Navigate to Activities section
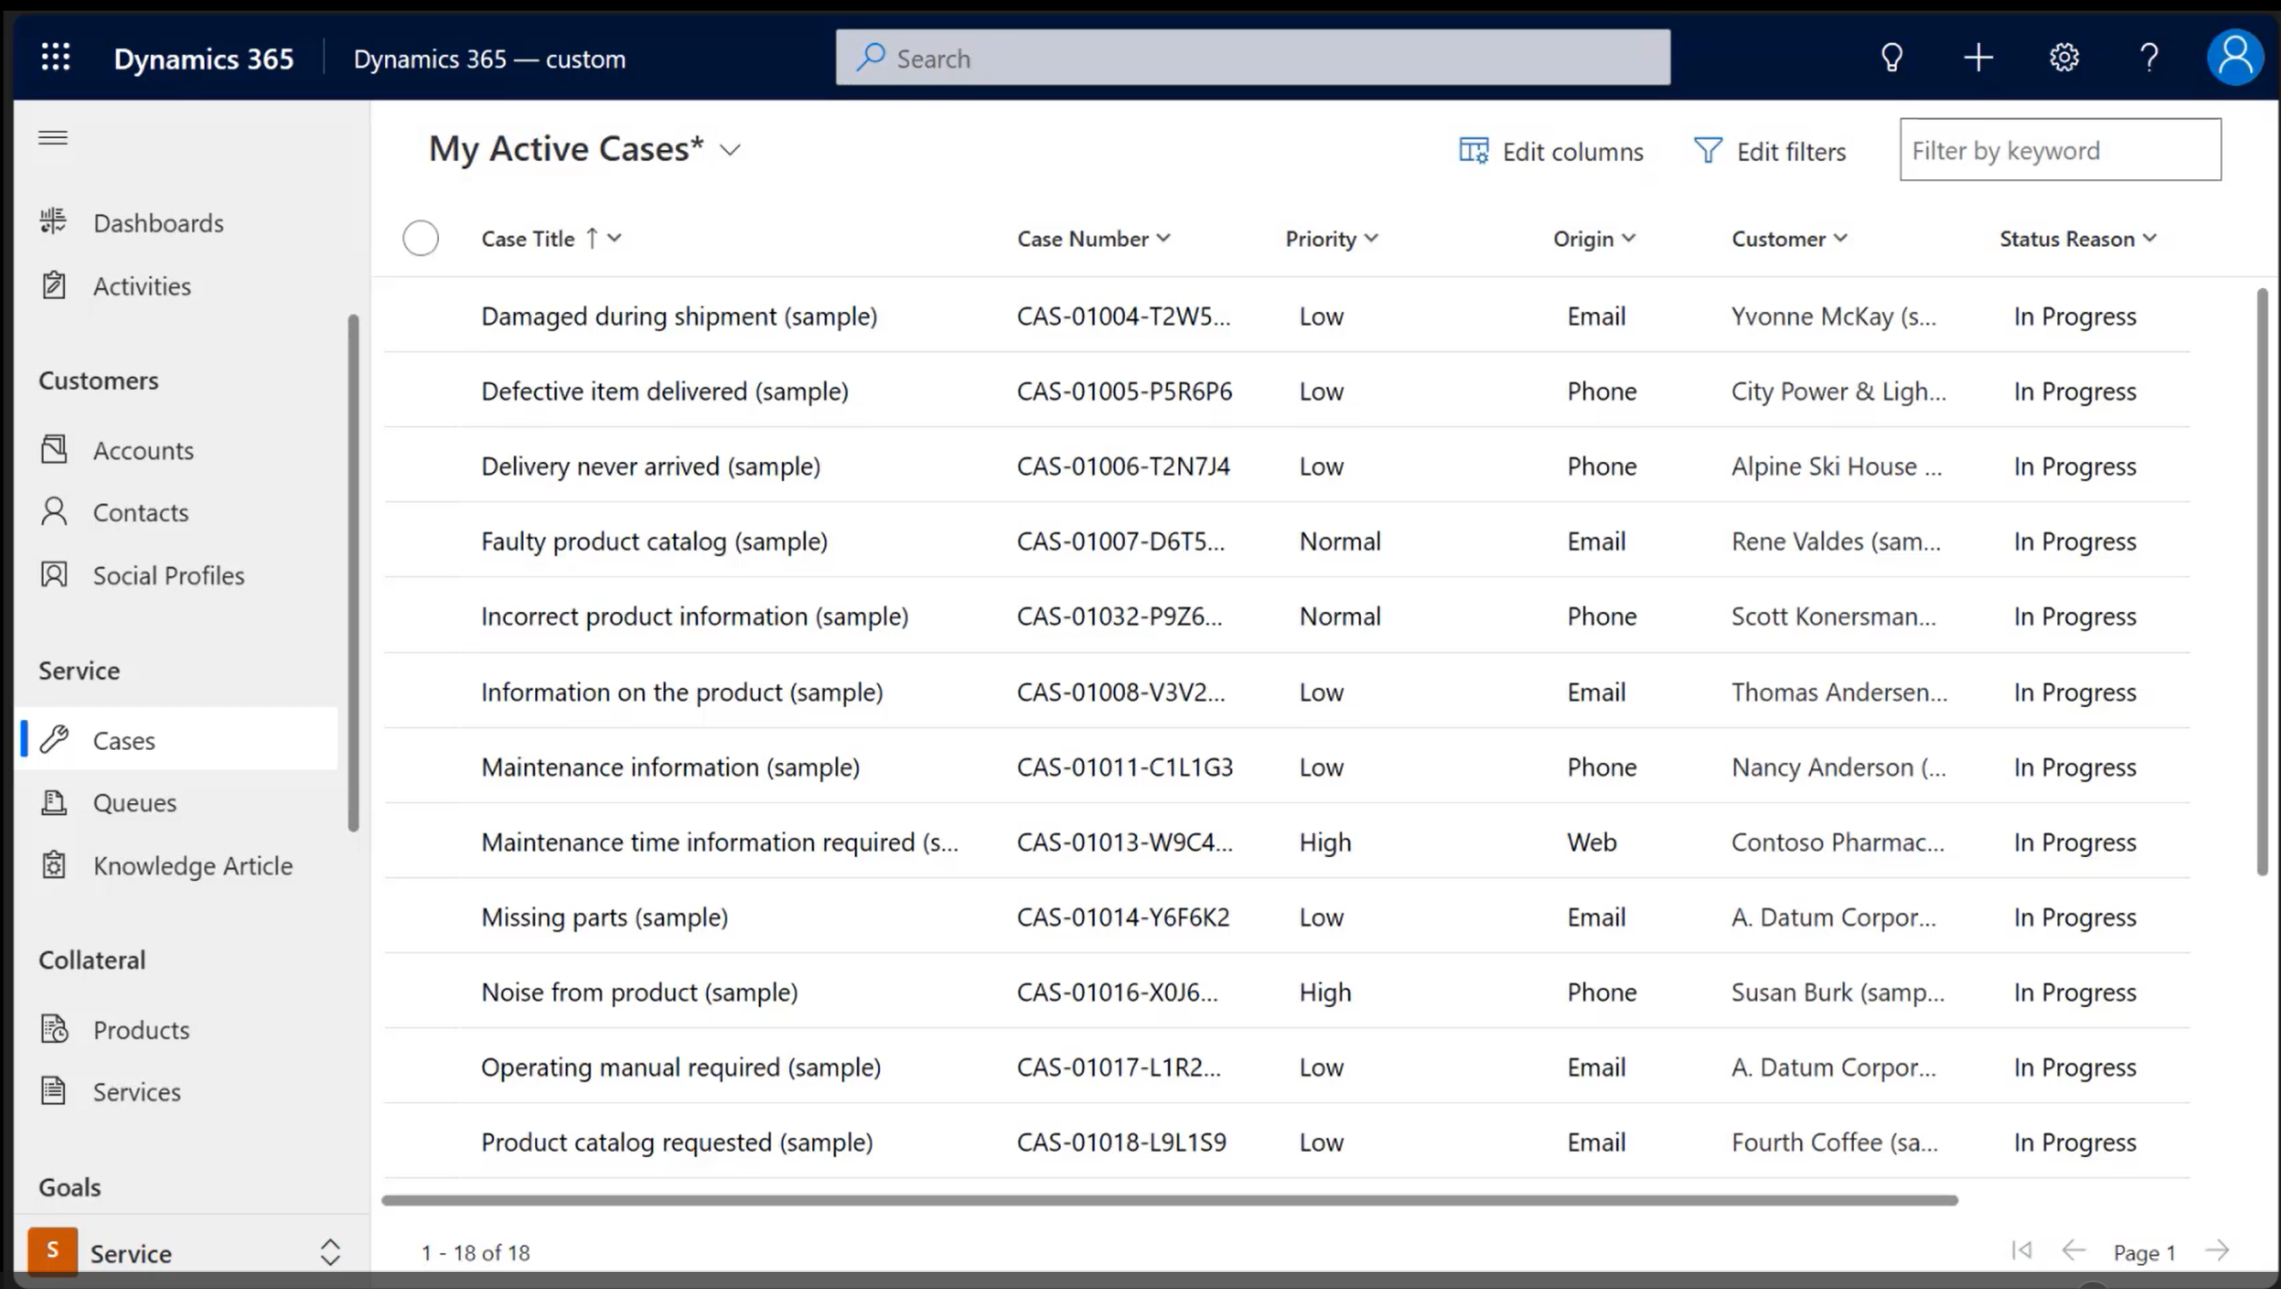The width and height of the screenshot is (2281, 1289). pyautogui.click(x=142, y=285)
